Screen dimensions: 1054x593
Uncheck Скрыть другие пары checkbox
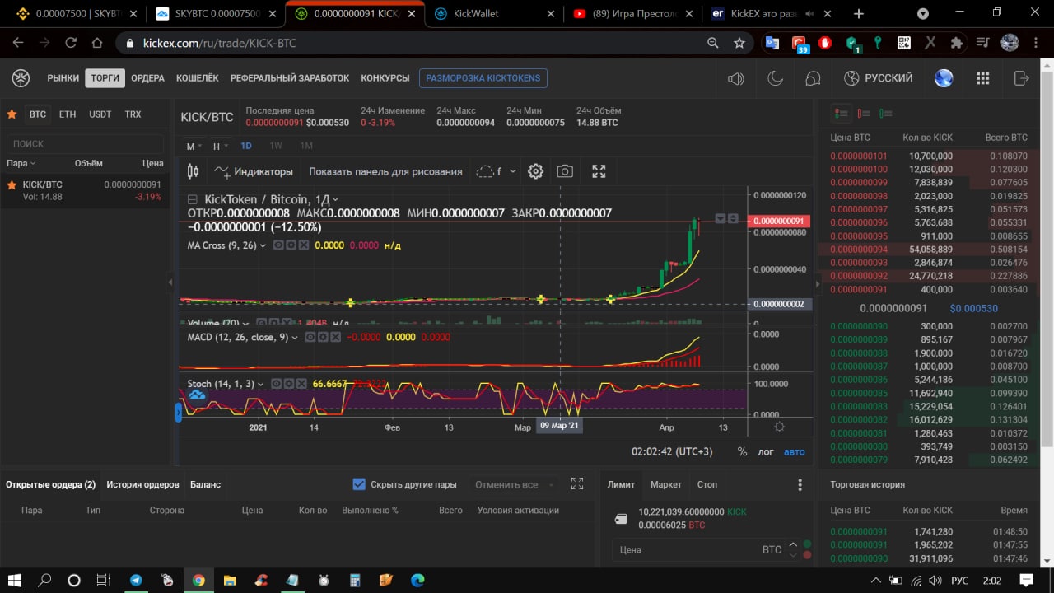pyautogui.click(x=359, y=484)
